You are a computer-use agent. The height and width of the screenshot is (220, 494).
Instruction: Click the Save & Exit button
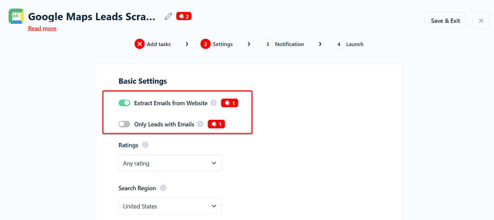pos(445,21)
